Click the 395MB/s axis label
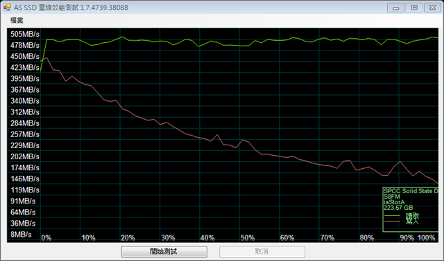 click(25, 78)
